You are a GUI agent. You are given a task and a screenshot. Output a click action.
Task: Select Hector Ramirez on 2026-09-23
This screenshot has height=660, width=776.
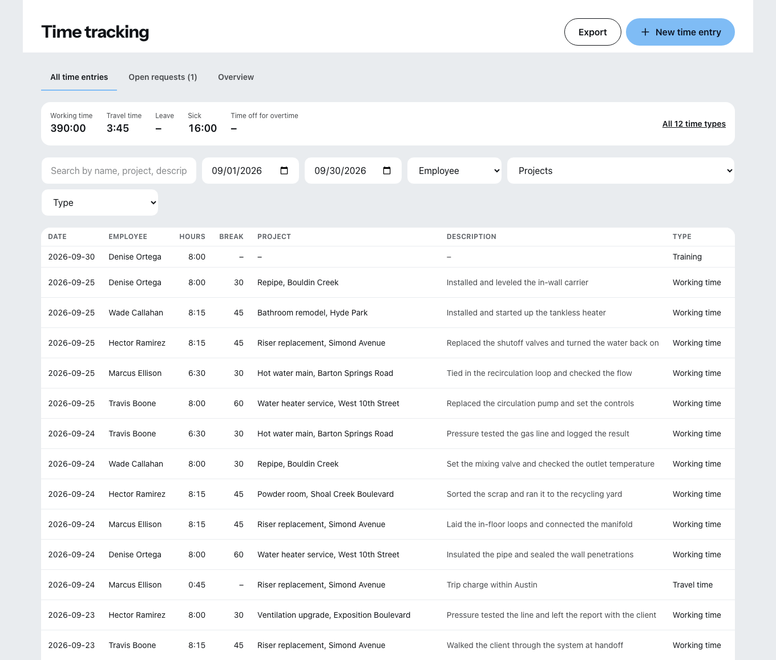coord(137,615)
